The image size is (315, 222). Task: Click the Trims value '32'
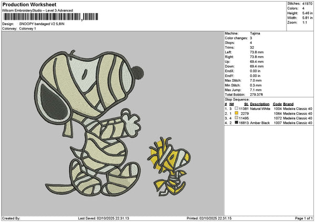coord(252,48)
